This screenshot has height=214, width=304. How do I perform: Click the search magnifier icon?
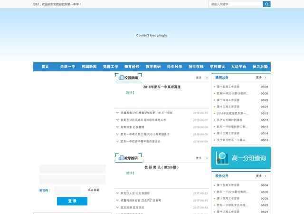(x=267, y=4)
